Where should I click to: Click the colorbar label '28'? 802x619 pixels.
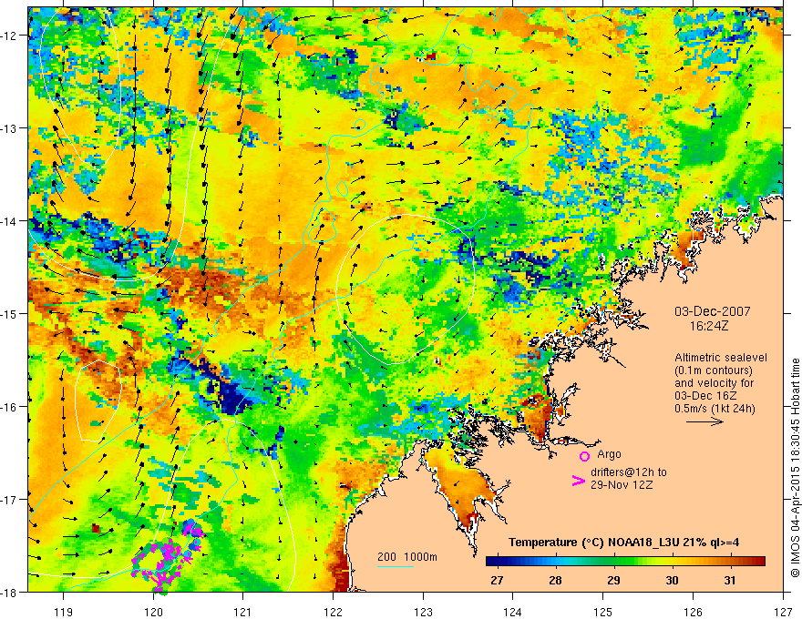pyautogui.click(x=555, y=580)
